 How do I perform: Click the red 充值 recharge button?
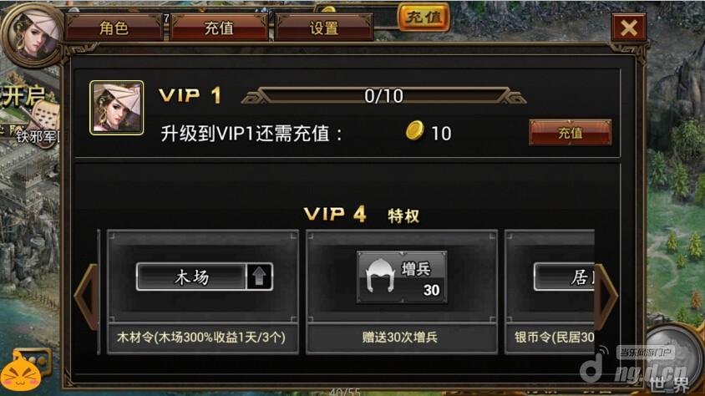pos(571,133)
